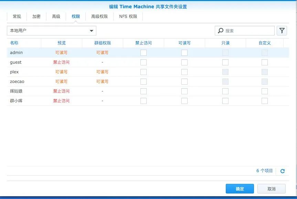Check 只读 for 群小晖
Viewport: 297px width, 199px height.
tap(225, 101)
